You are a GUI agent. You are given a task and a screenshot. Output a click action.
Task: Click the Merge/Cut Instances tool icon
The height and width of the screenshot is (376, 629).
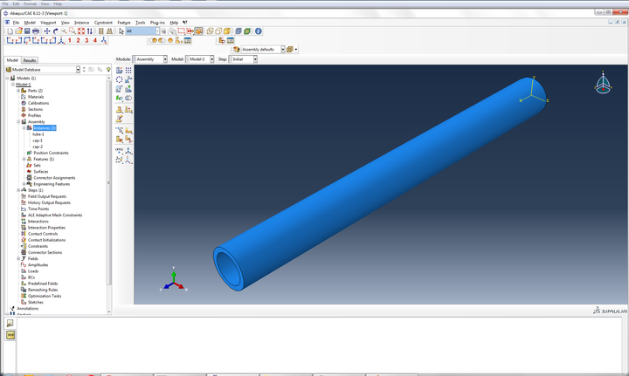[x=128, y=98]
